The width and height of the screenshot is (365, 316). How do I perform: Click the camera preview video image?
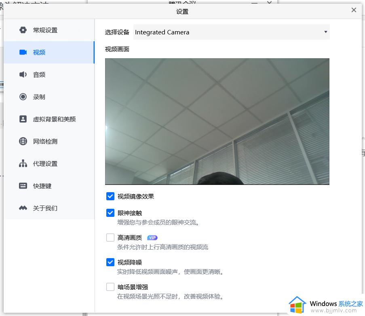[217, 121]
